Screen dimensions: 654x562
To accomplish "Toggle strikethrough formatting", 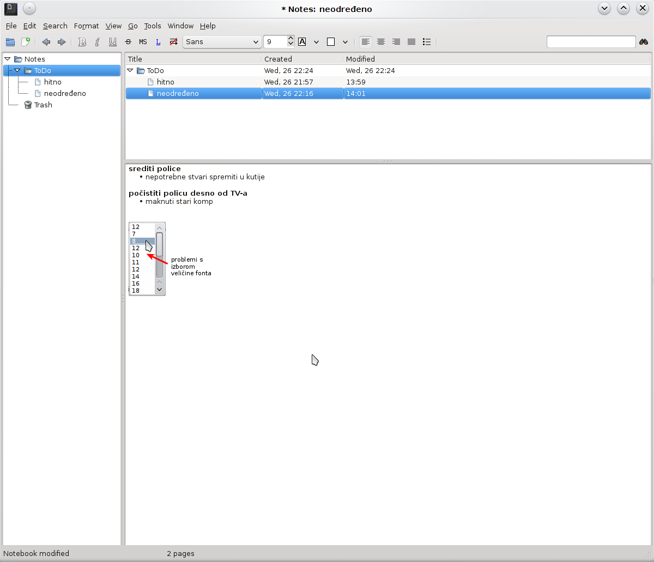I will point(128,42).
